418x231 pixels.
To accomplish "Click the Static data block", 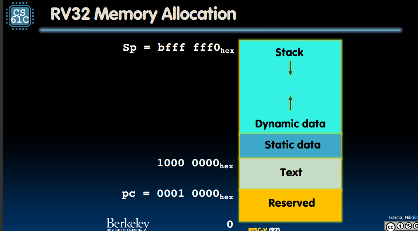I will [290, 146].
